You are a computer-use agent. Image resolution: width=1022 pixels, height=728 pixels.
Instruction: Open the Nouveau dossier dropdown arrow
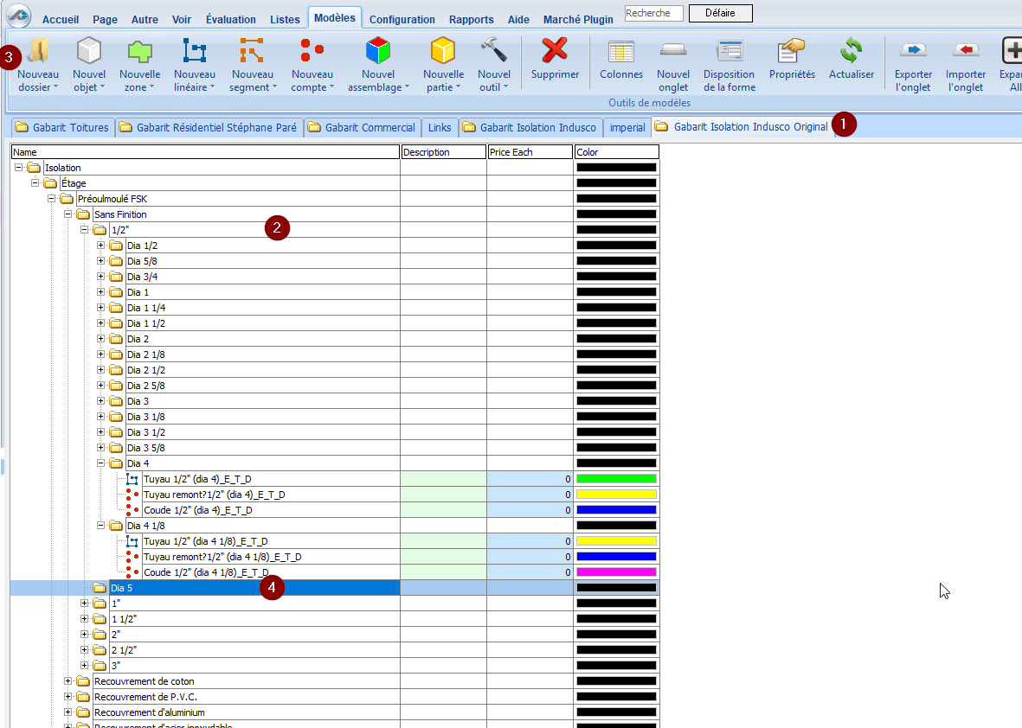coord(55,87)
